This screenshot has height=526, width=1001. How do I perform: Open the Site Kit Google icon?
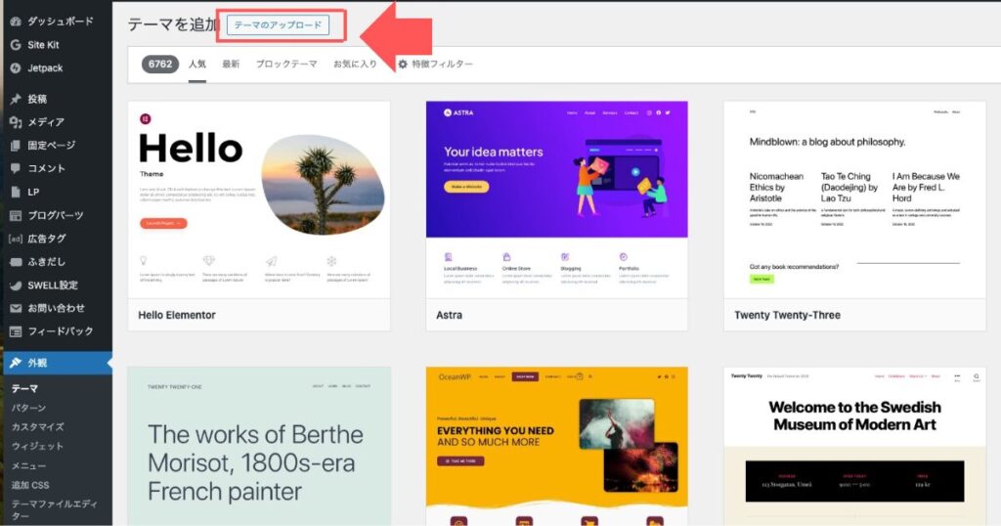click(16, 45)
